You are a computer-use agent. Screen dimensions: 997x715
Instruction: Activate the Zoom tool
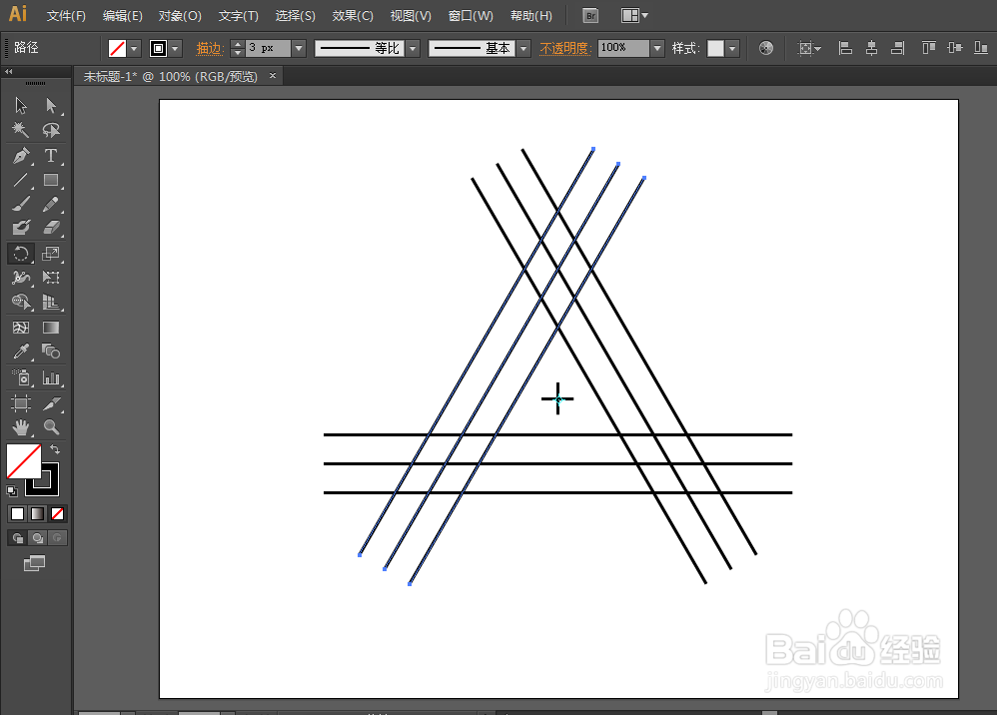[51, 427]
